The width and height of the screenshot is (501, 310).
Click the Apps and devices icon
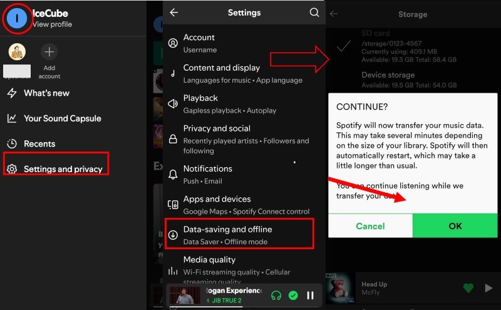coord(173,205)
